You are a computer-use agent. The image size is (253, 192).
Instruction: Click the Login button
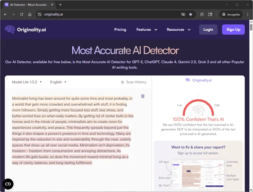pos(208,29)
